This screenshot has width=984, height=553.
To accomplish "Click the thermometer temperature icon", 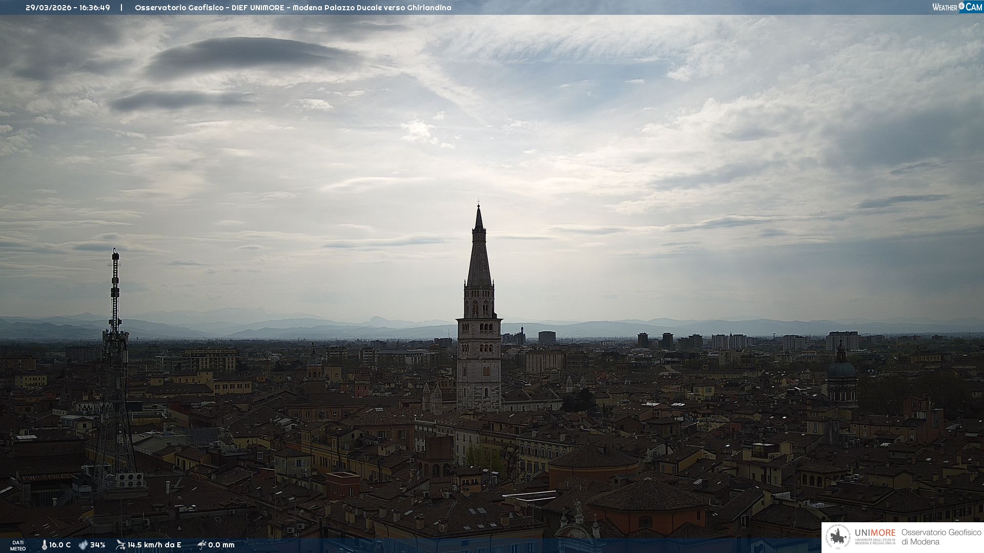I will click(44, 545).
